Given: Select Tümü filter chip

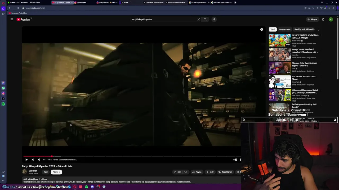Looking at the screenshot, I should click(273, 29).
